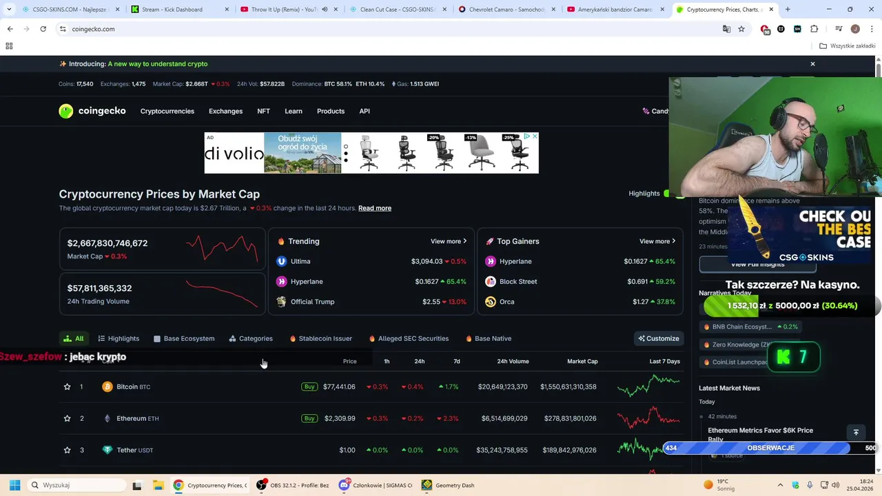Close the intro announcement banner

(812, 63)
